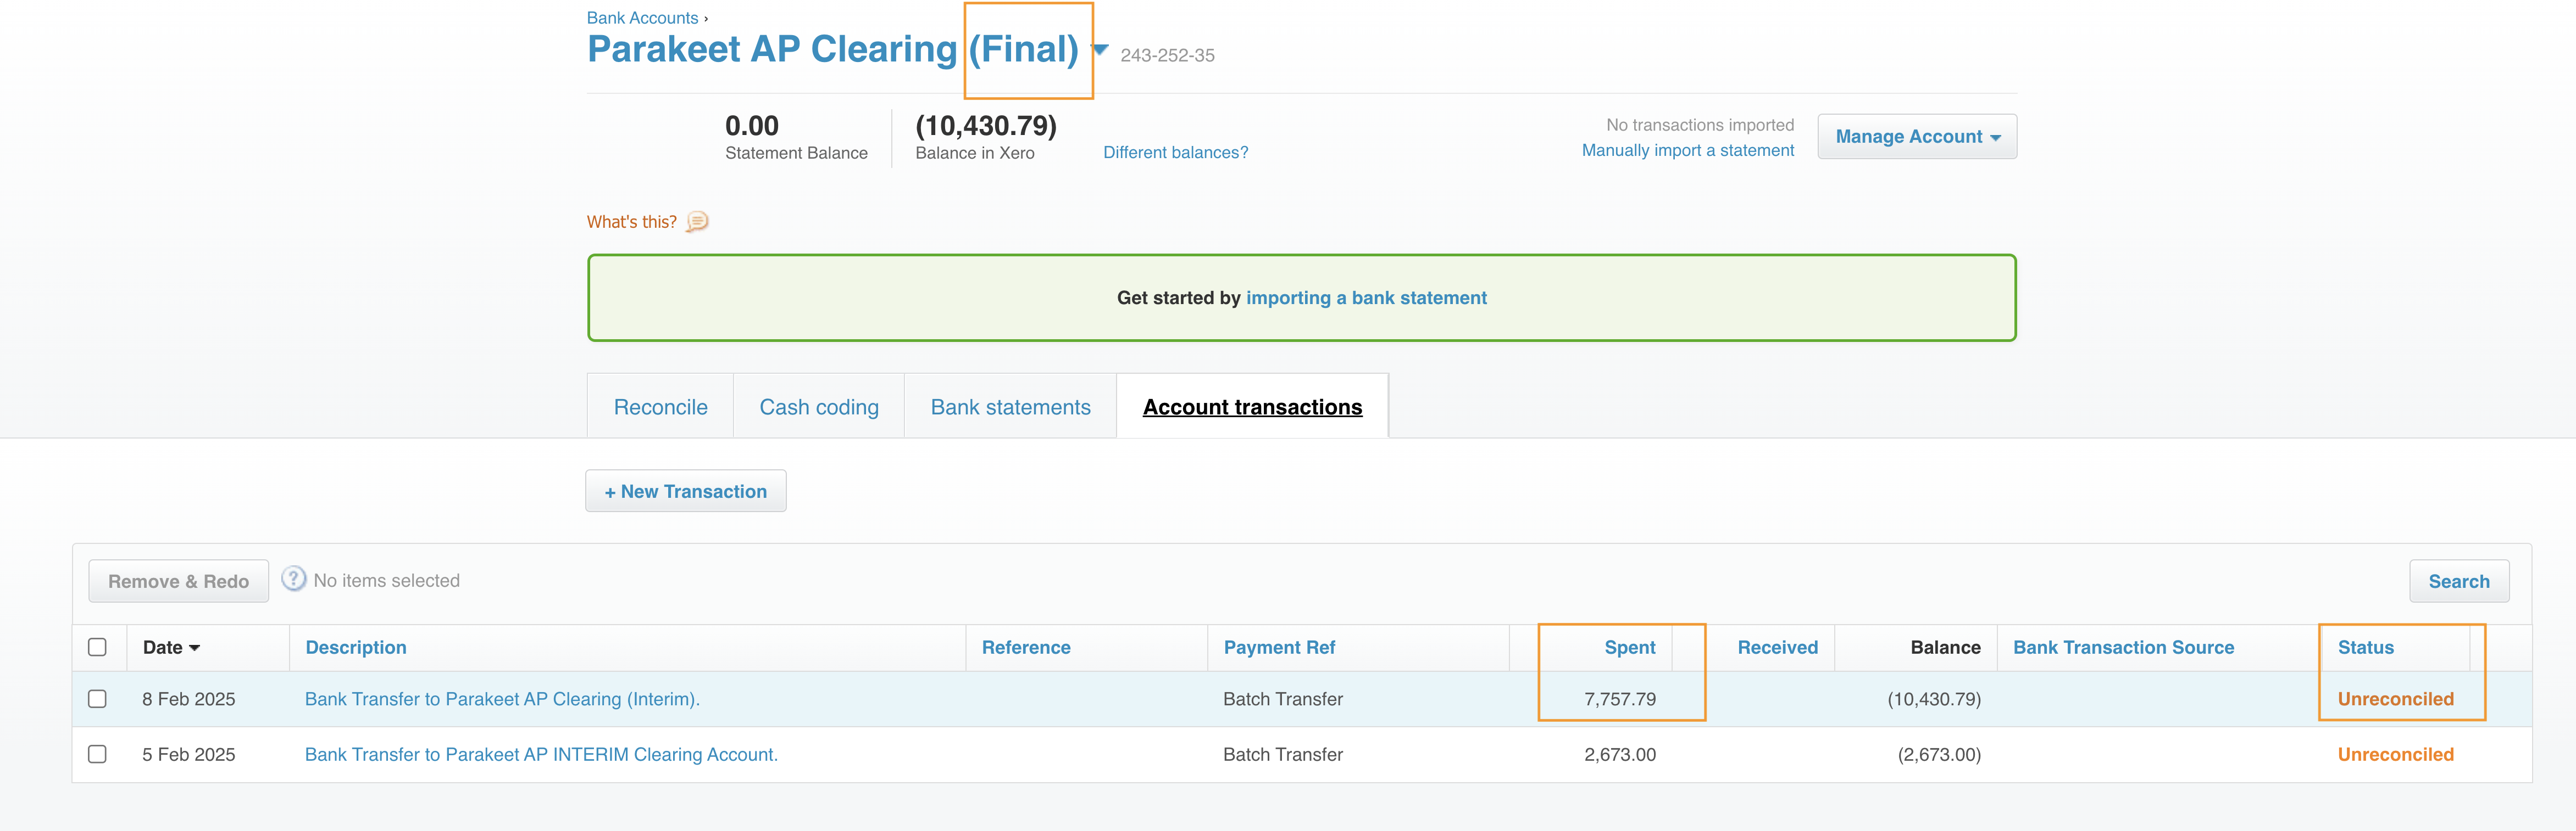Sort by the Spent column header
Viewport: 2576px width, 831px height.
[x=1629, y=647]
